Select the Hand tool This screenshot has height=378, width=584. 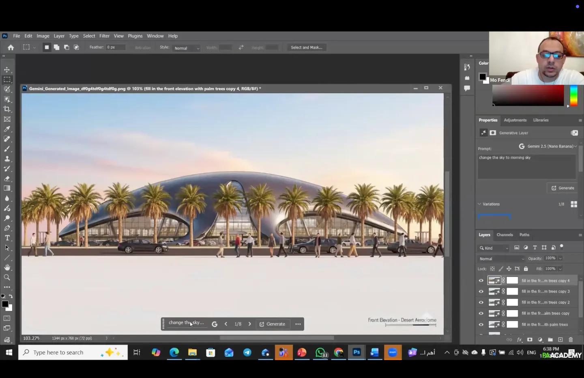point(7,268)
